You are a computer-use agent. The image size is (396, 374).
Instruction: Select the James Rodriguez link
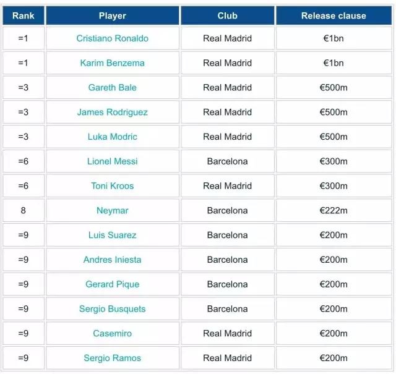(x=112, y=113)
